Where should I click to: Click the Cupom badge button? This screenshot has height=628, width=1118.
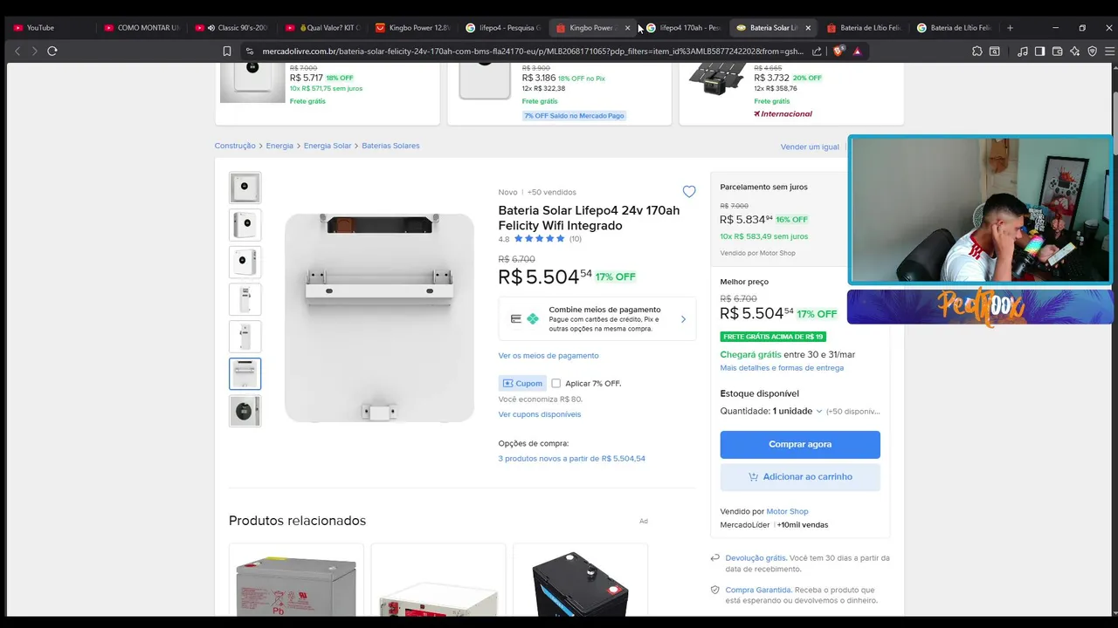tap(522, 383)
